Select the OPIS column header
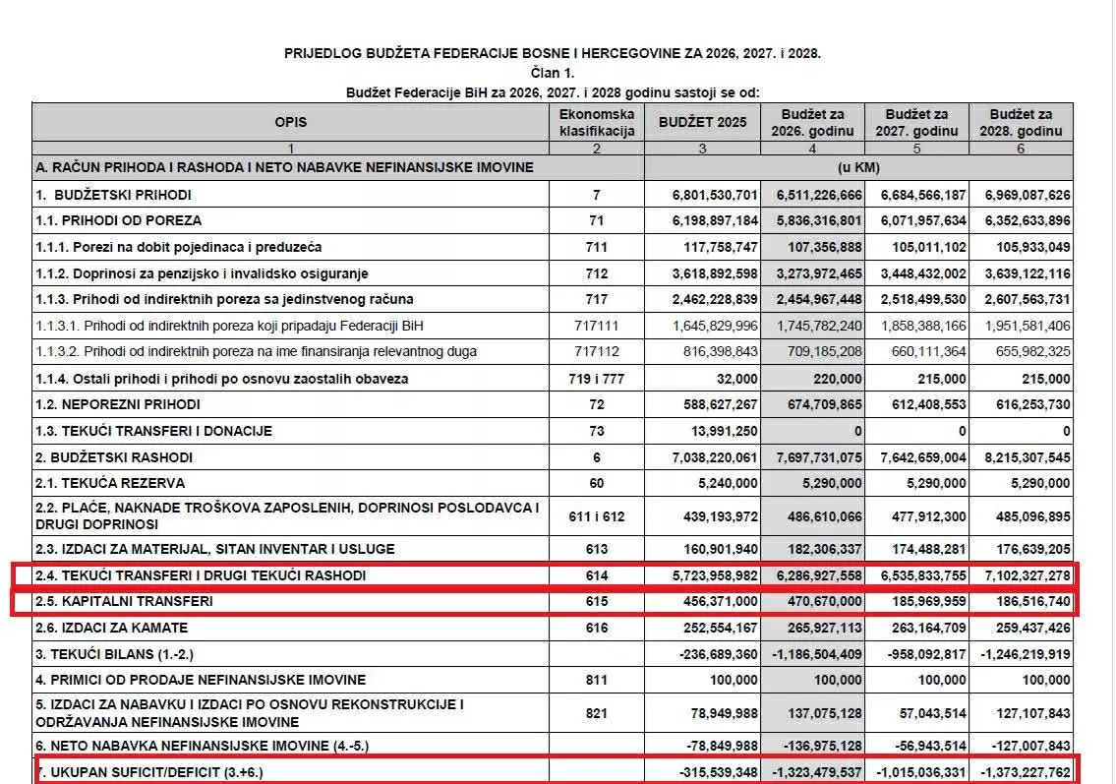The width and height of the screenshot is (1116, 784). point(291,122)
